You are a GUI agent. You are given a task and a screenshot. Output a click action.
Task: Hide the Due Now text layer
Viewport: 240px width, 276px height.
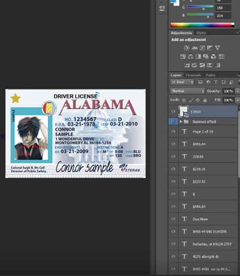pyautogui.click(x=173, y=219)
